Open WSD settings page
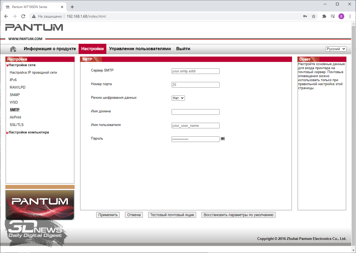 point(14,102)
